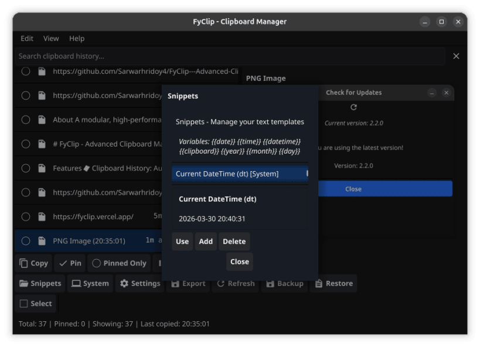This screenshot has height=347, width=480.
Task: Click the Restore button
Action: point(333,284)
